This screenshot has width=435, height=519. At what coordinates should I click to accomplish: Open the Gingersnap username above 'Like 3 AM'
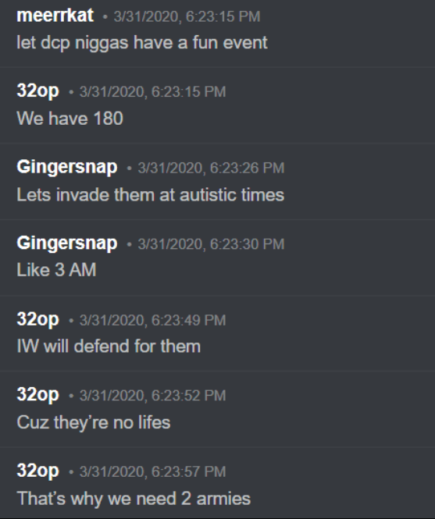[x=67, y=244]
